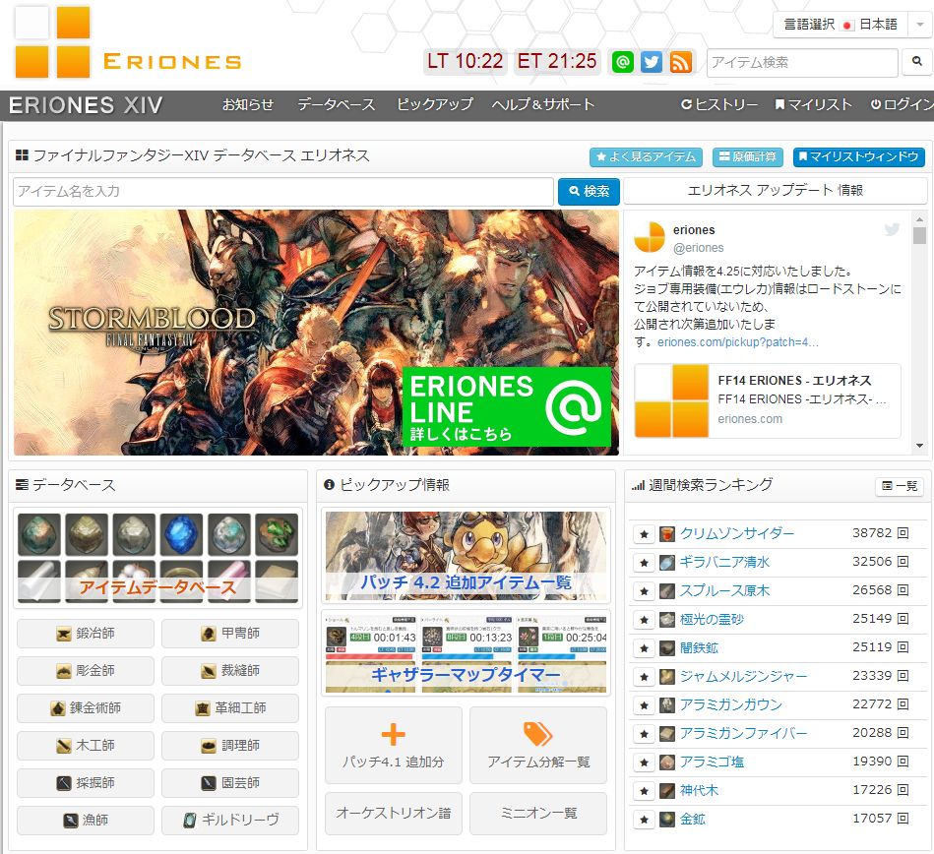934x854 pixels.
Task: Favorite アラミガンガウン with its star button
Action: coord(644,705)
